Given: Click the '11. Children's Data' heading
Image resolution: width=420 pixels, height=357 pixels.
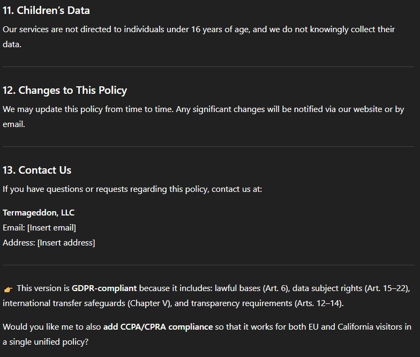Looking at the screenshot, I should point(46,11).
